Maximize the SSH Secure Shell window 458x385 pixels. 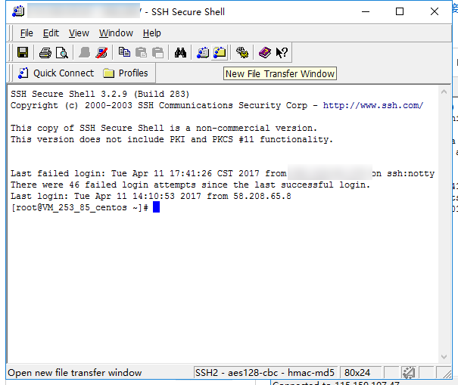400,11
